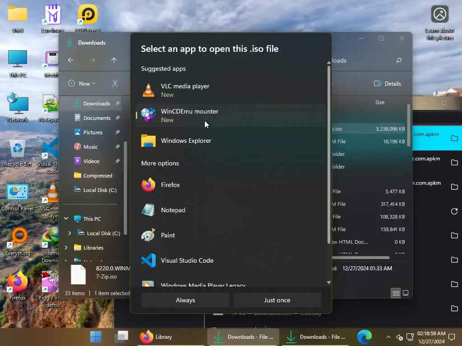Choose Visual Studio Code in app list

[x=231, y=260]
